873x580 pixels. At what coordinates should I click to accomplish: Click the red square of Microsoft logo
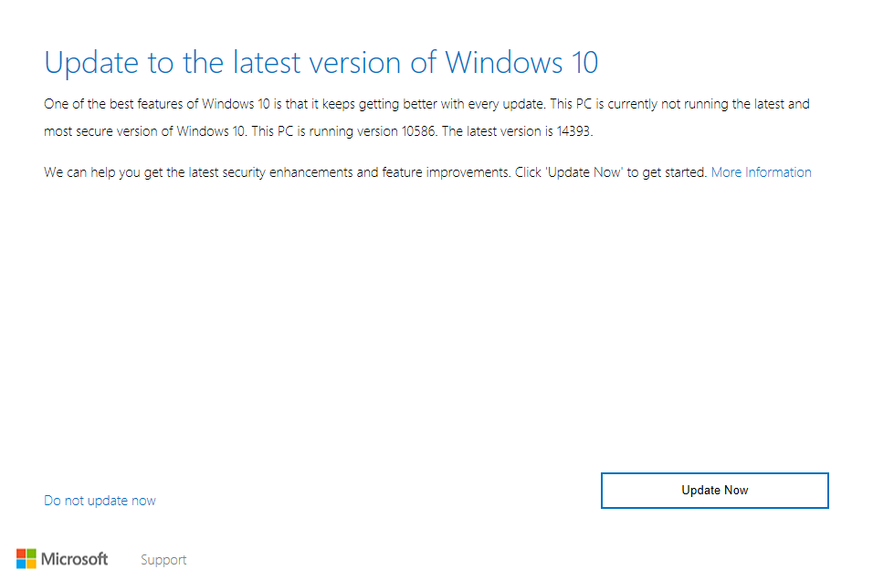click(x=21, y=553)
